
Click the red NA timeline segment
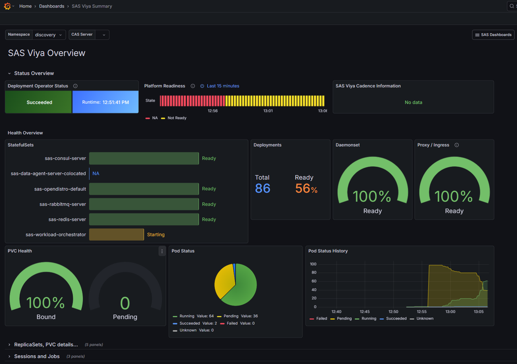192,101
